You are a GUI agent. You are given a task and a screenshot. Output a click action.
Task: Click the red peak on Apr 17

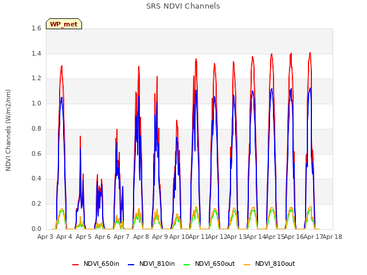point(310,53)
